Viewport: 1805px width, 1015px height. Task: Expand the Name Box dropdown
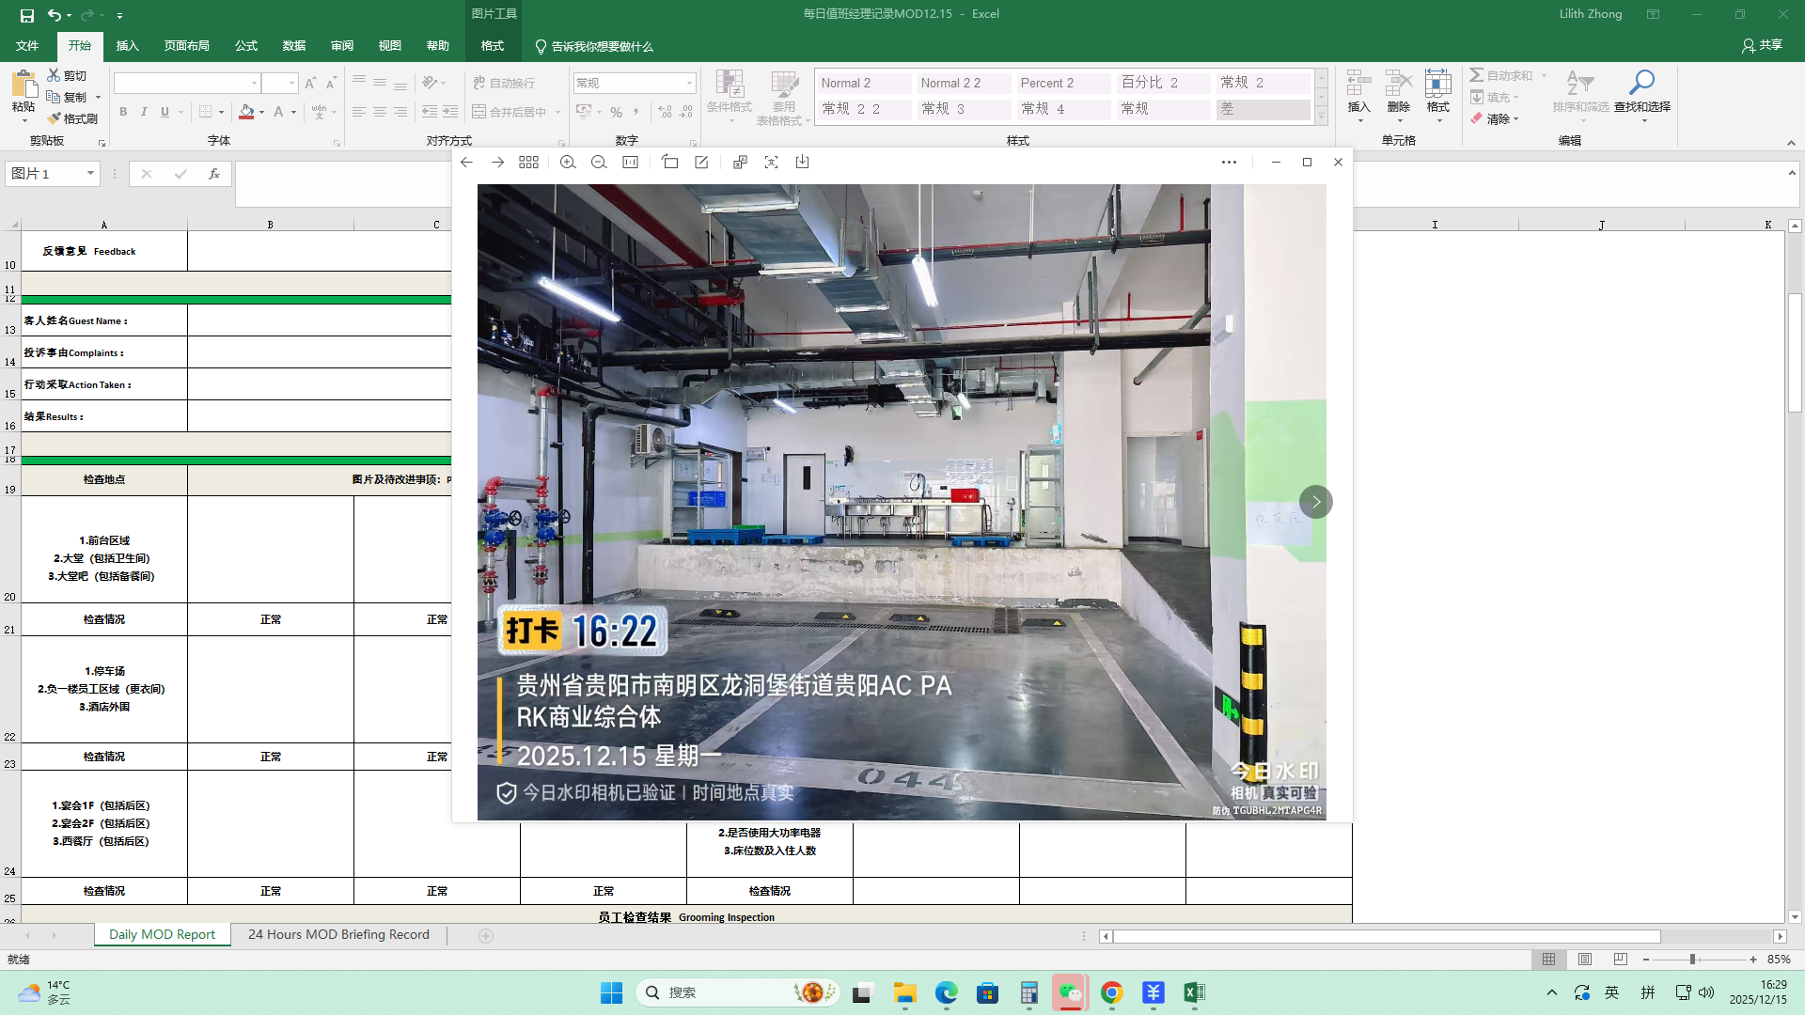click(x=90, y=174)
